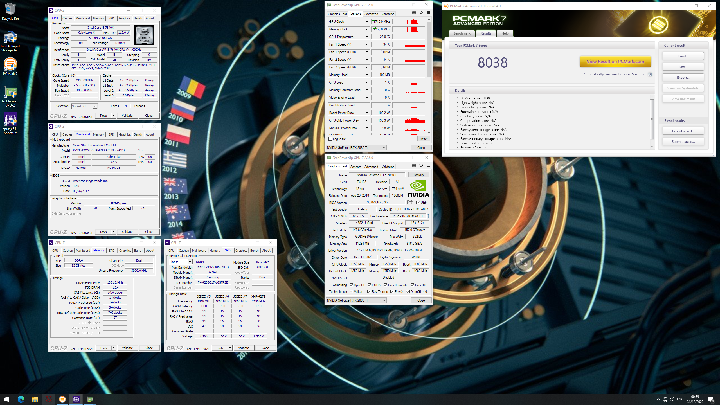The image size is (720, 405).
Task: Open GPU selector dropdown in GPU-Z Sensors window
Action: [x=356, y=148]
